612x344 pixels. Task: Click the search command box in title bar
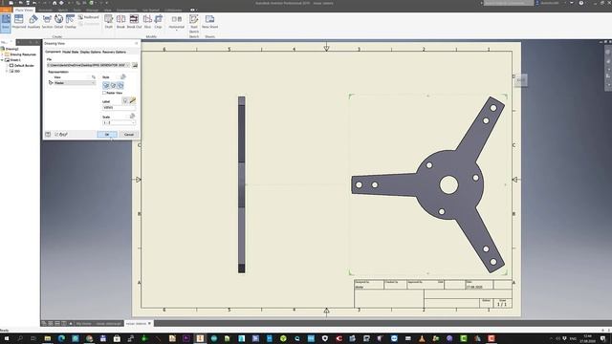point(508,3)
